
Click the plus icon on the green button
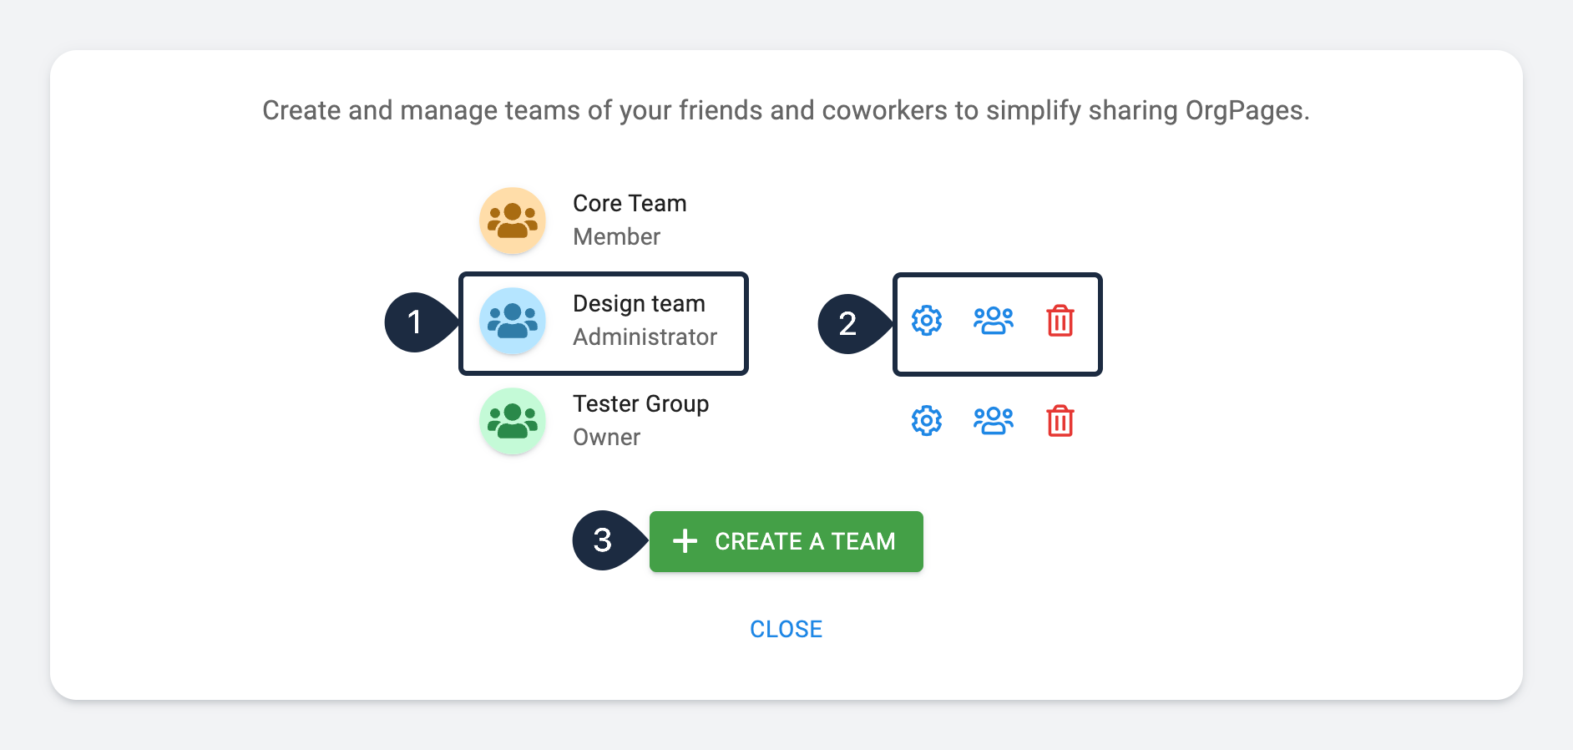[x=685, y=541]
